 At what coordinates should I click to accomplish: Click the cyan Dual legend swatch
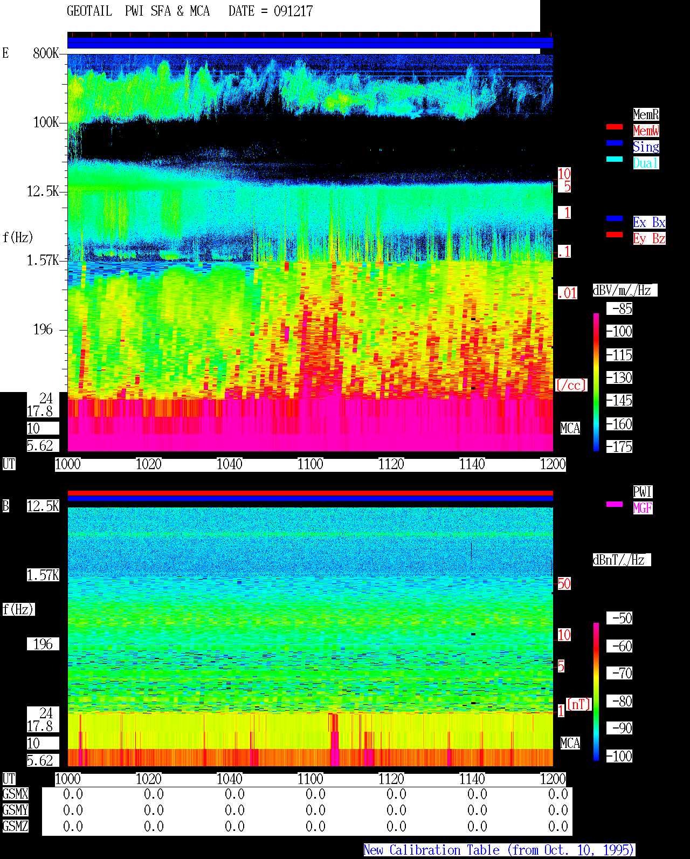click(615, 159)
